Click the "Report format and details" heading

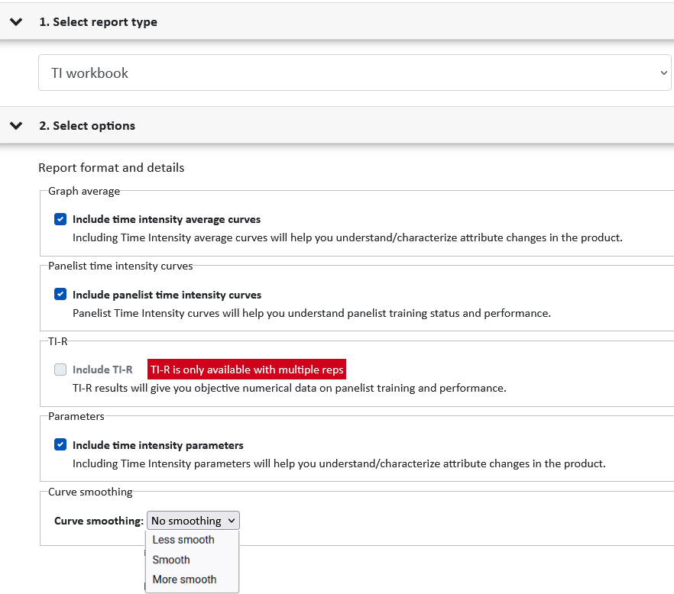click(x=111, y=167)
